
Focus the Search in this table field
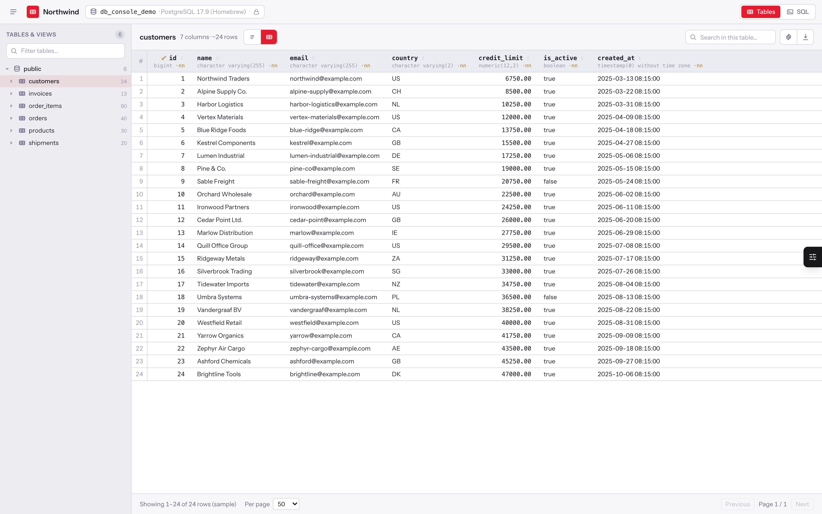(730, 38)
